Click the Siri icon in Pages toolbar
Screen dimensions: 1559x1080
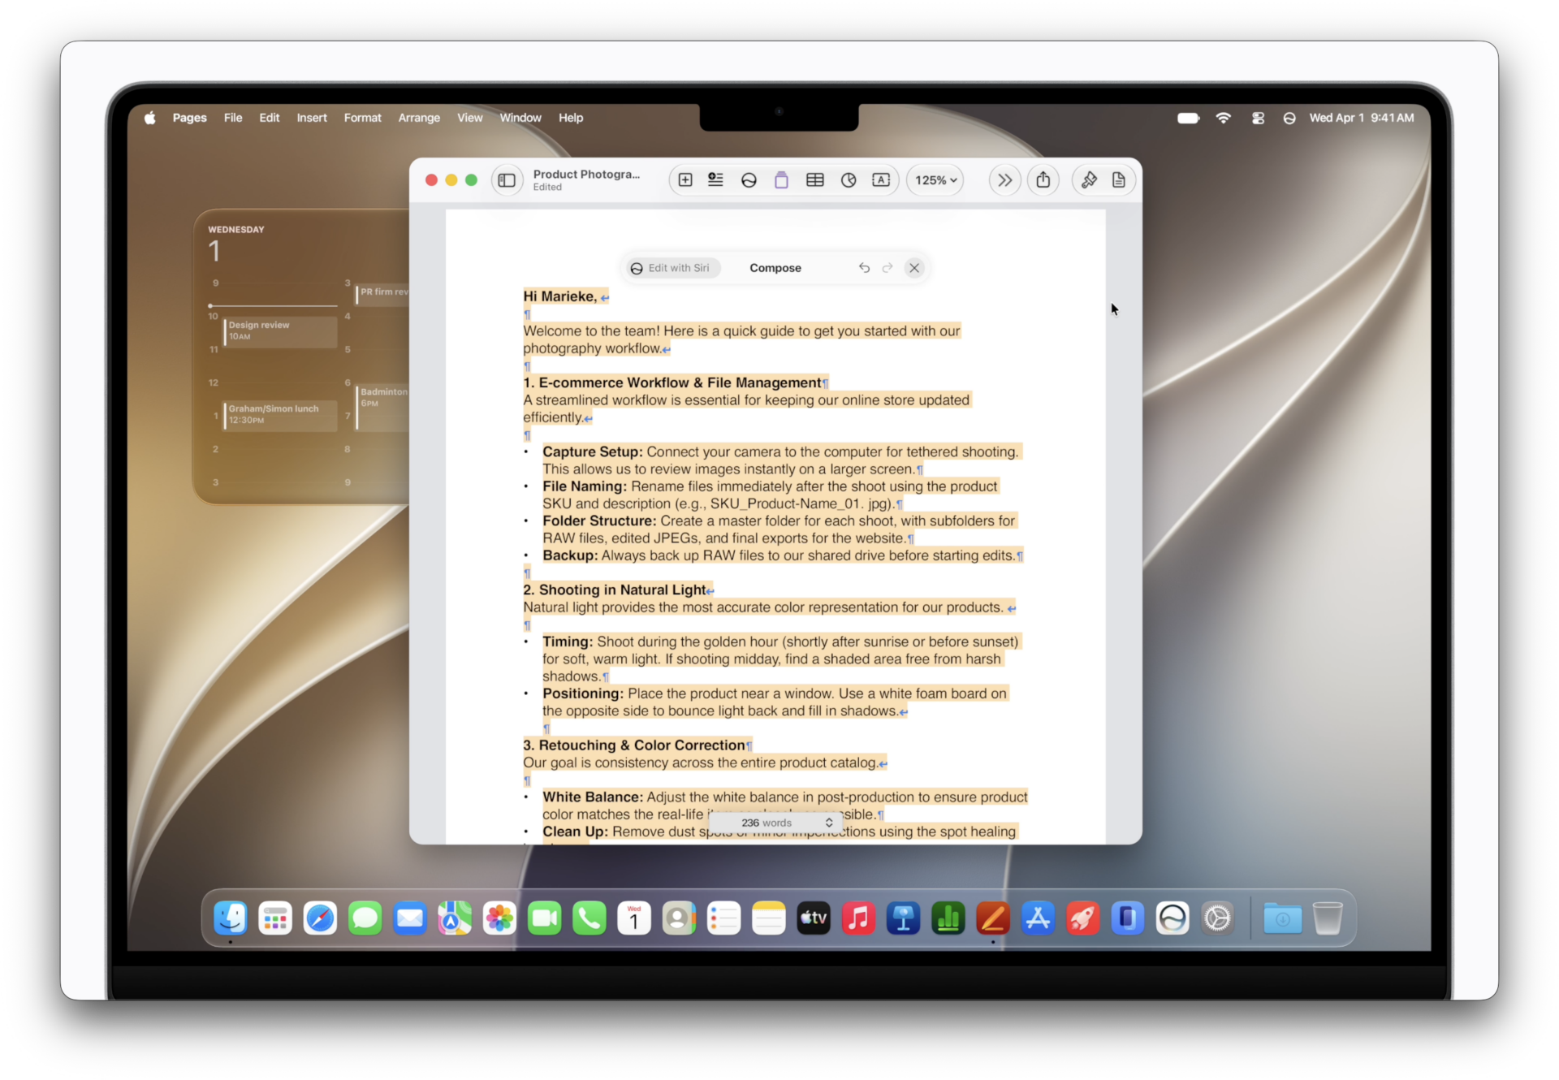pos(749,180)
